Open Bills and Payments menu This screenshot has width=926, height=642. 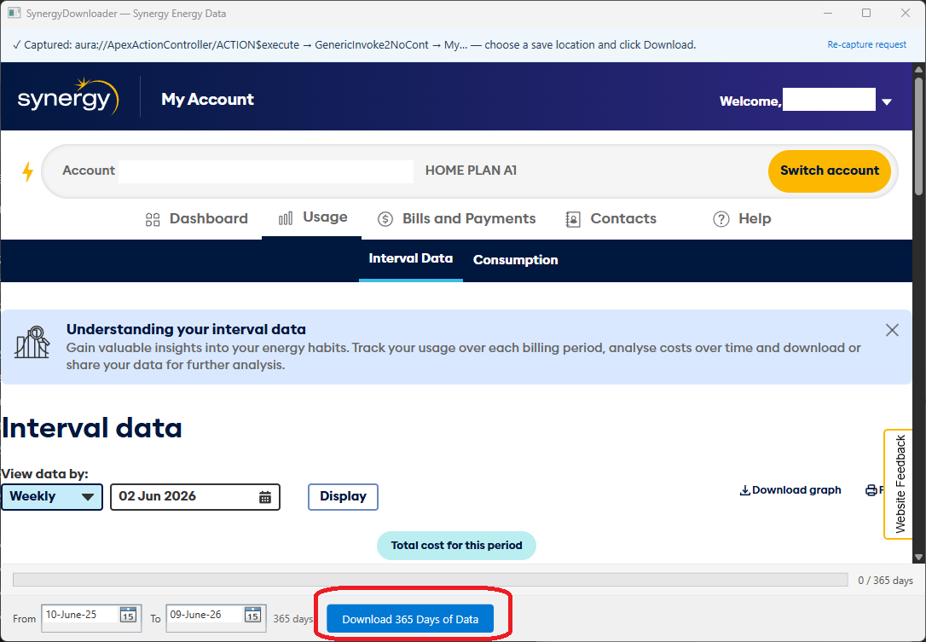coord(456,219)
